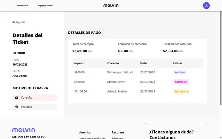Click the ticket date 19/02/2023
Screen dimensions: 222x139
(20, 65)
